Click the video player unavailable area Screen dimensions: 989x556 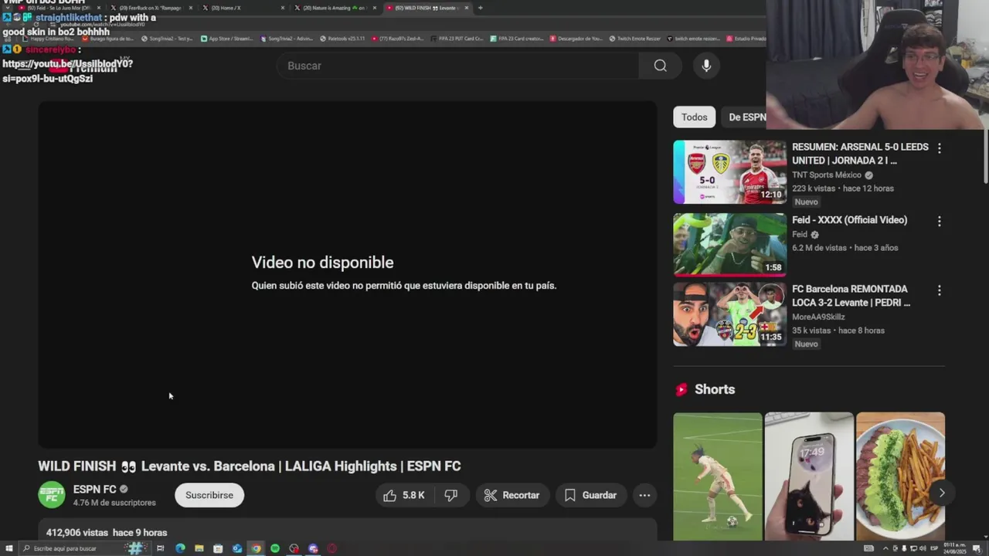(x=348, y=274)
